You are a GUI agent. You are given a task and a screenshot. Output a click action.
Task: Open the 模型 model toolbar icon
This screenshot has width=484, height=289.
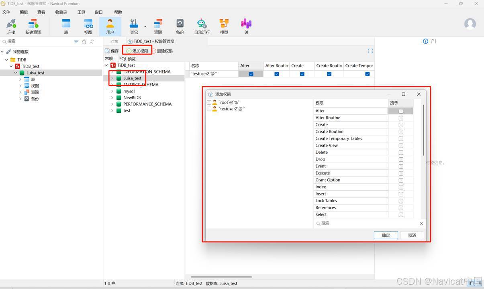click(x=224, y=26)
